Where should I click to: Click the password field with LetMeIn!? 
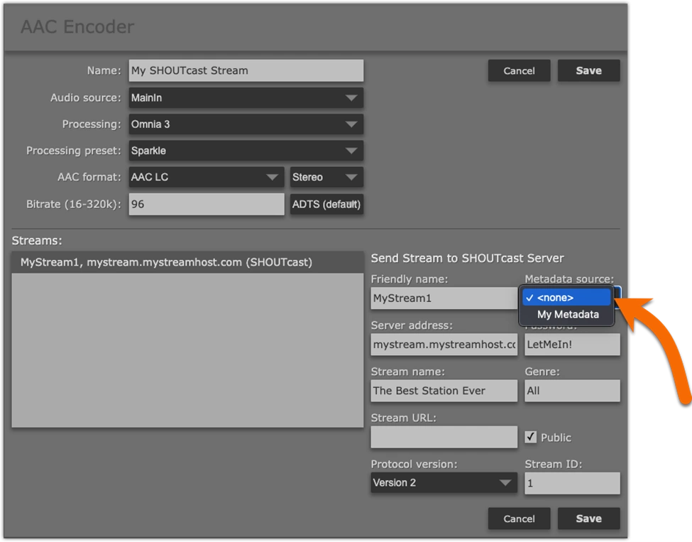pos(572,345)
